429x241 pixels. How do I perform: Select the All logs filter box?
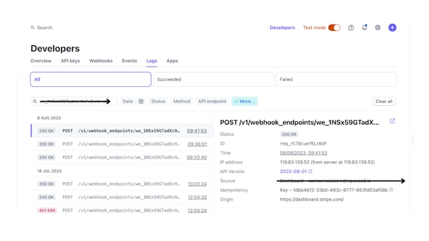click(91, 79)
